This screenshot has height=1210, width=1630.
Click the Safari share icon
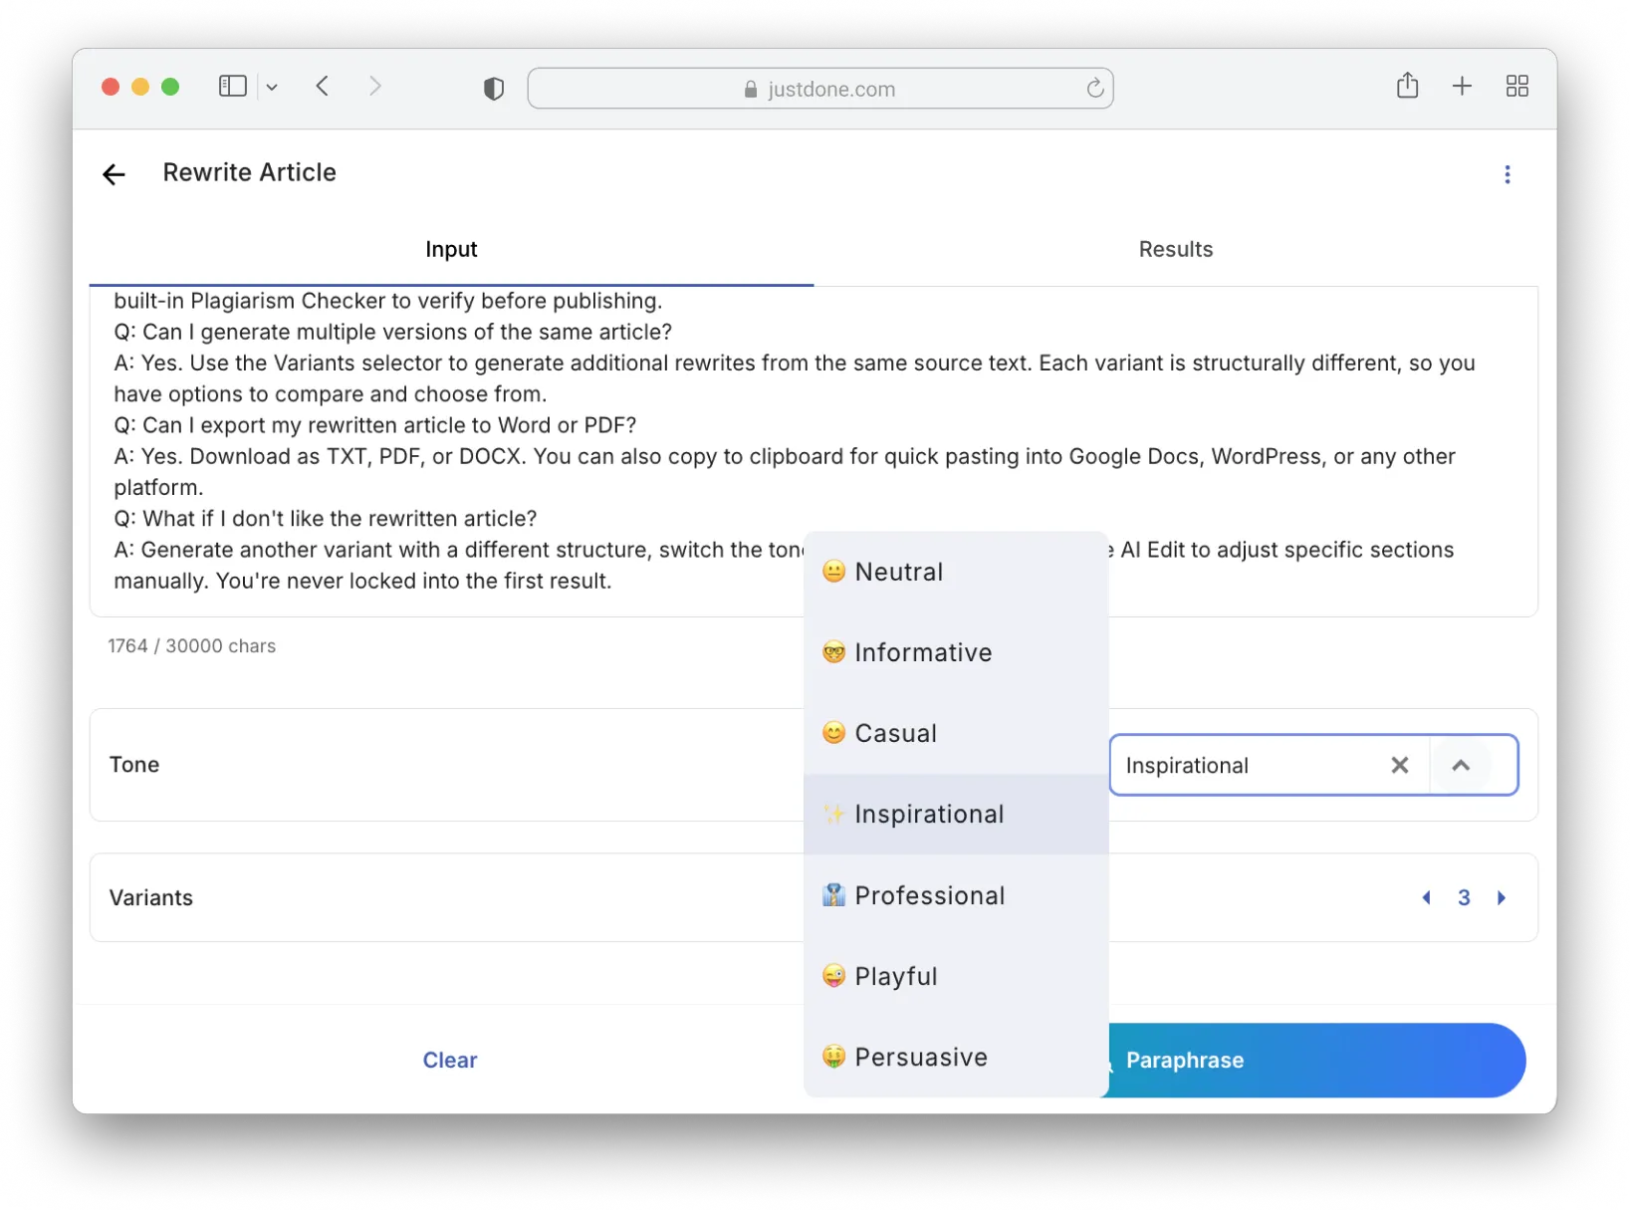[x=1406, y=86]
